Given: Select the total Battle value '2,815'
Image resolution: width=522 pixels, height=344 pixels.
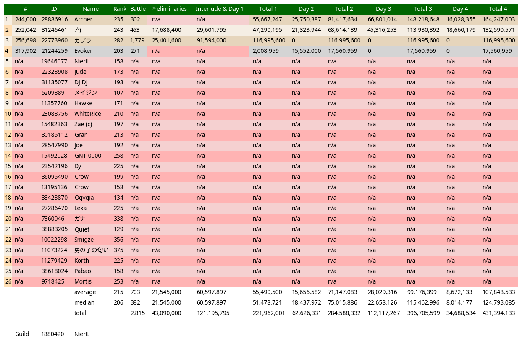Looking at the screenshot, I should click(x=137, y=313).
